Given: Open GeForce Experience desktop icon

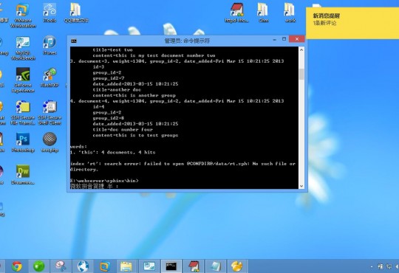Looking at the screenshot, I should click(23, 80).
